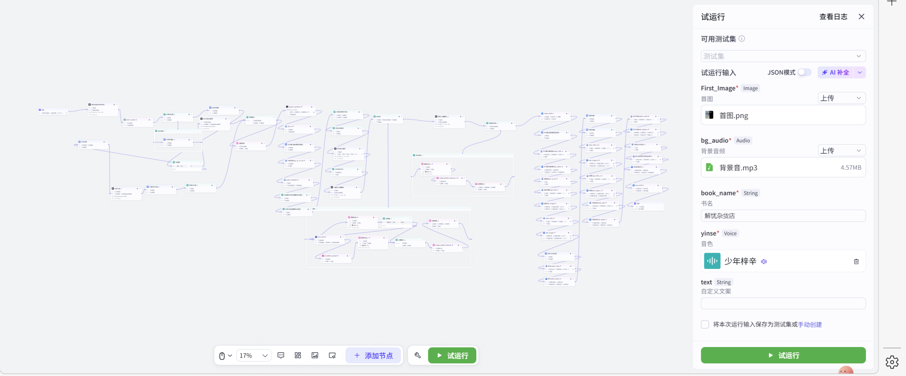
Task: Expand the arrow beside AI 补全
Action: 860,72
